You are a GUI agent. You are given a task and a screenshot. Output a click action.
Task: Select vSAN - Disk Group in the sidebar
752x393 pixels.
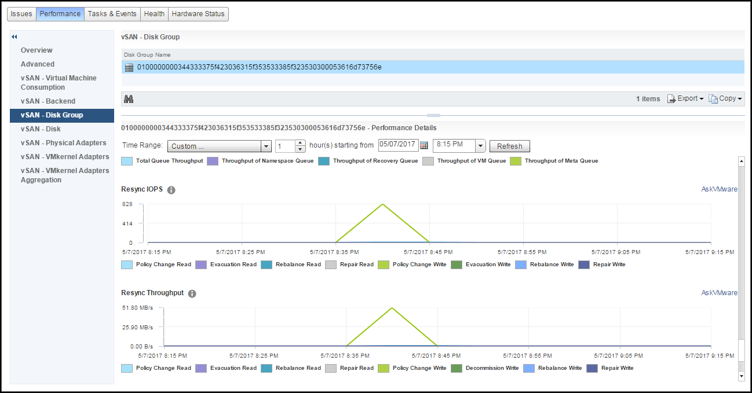62,115
